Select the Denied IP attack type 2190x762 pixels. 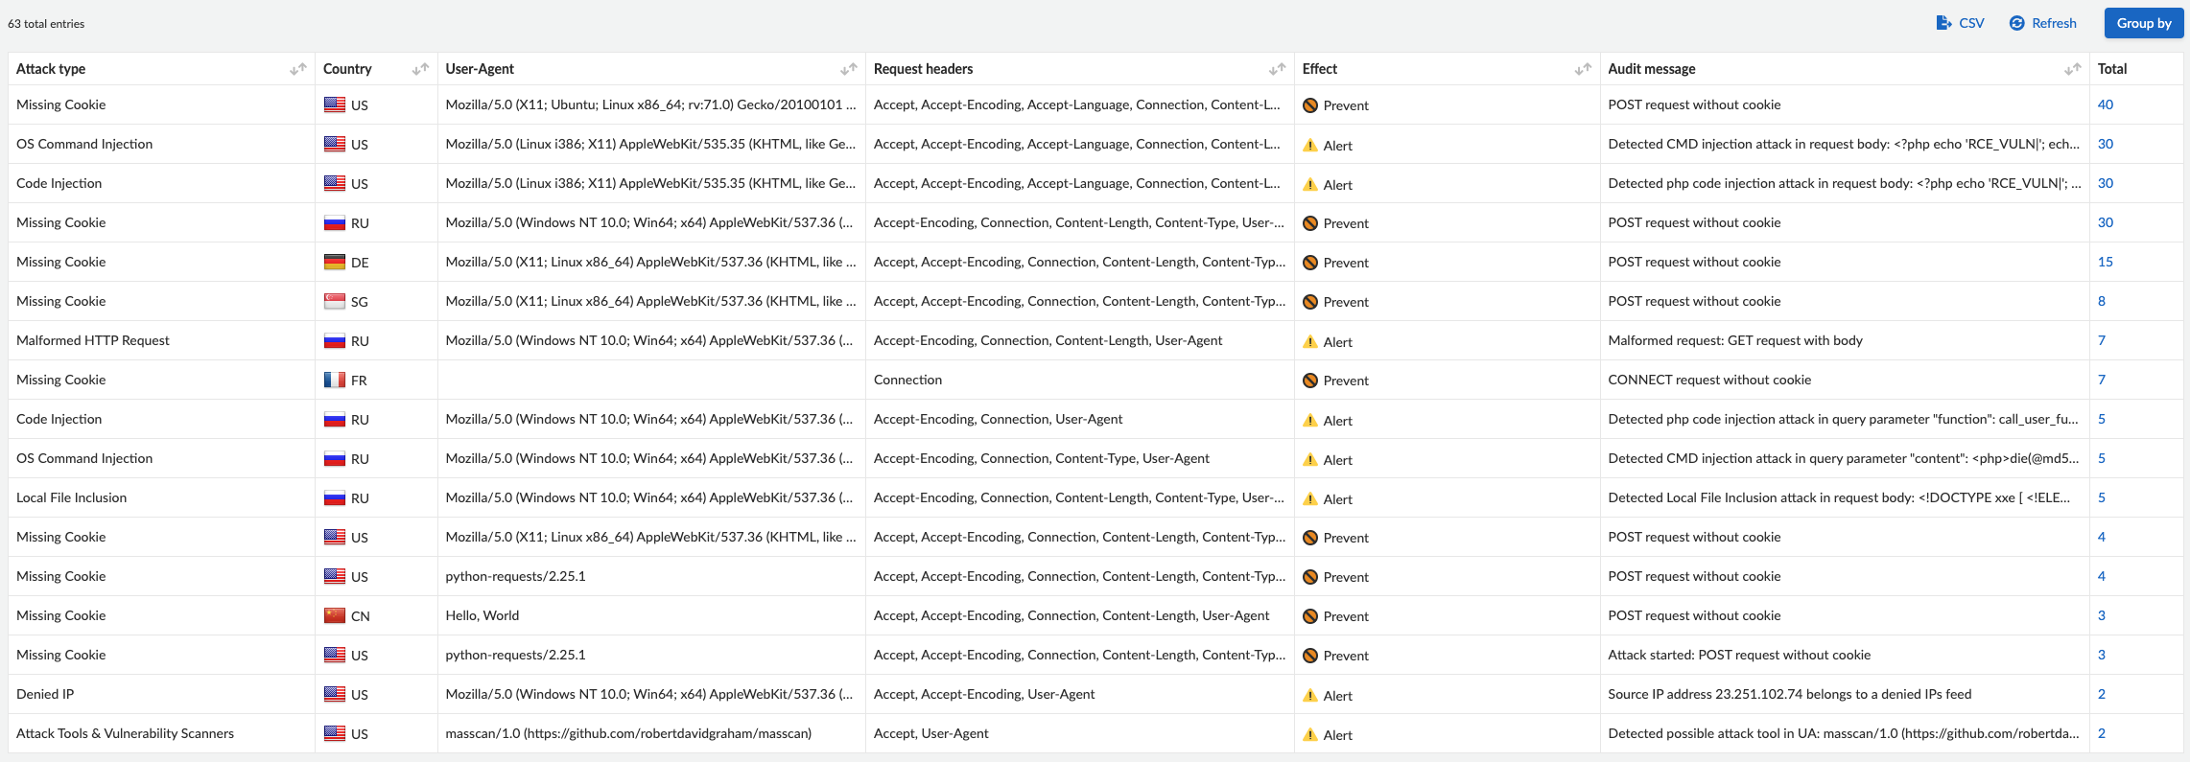tap(45, 694)
